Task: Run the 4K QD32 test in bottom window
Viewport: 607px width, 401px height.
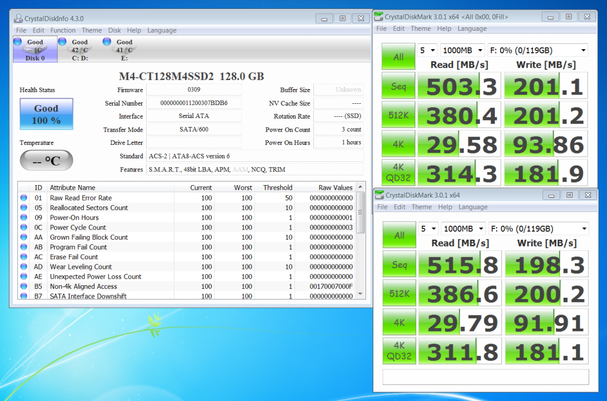Action: [x=399, y=351]
